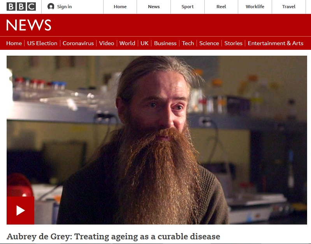Open the Tech section
The image size is (311, 244).
click(188, 43)
